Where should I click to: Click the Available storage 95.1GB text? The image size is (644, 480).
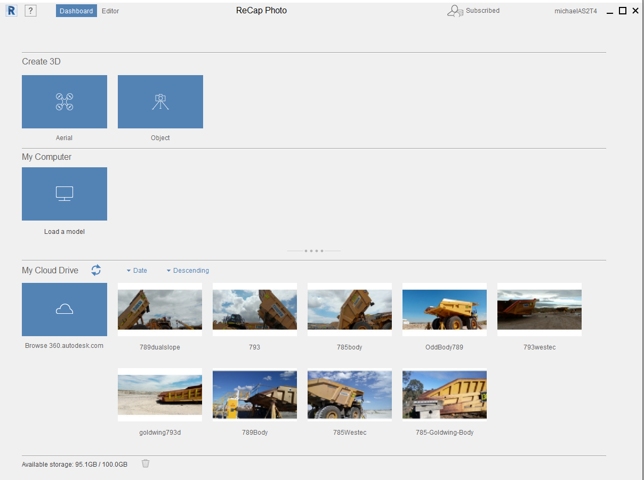[x=75, y=465]
